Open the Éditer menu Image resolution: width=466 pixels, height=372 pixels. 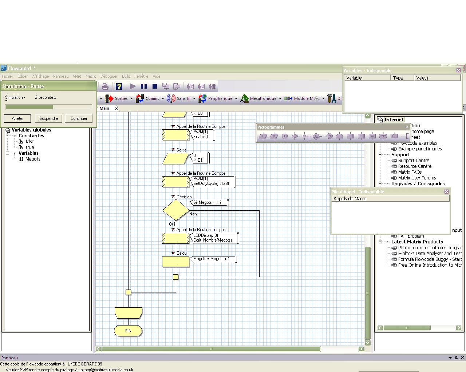point(23,76)
